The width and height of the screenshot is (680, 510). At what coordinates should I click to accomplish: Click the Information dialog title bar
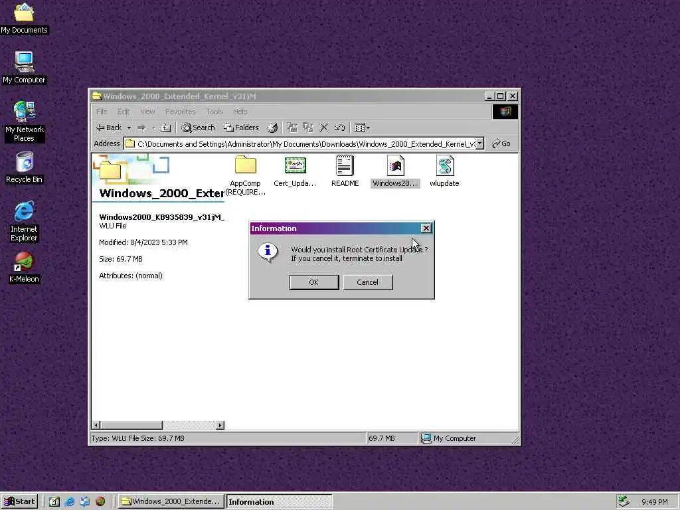334,228
